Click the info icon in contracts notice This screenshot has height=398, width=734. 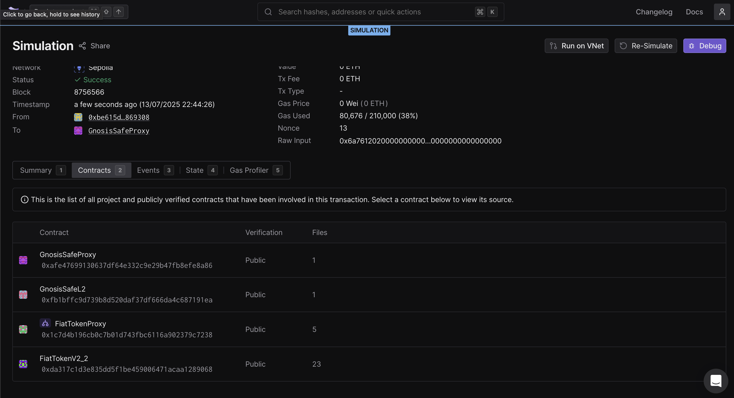click(25, 200)
